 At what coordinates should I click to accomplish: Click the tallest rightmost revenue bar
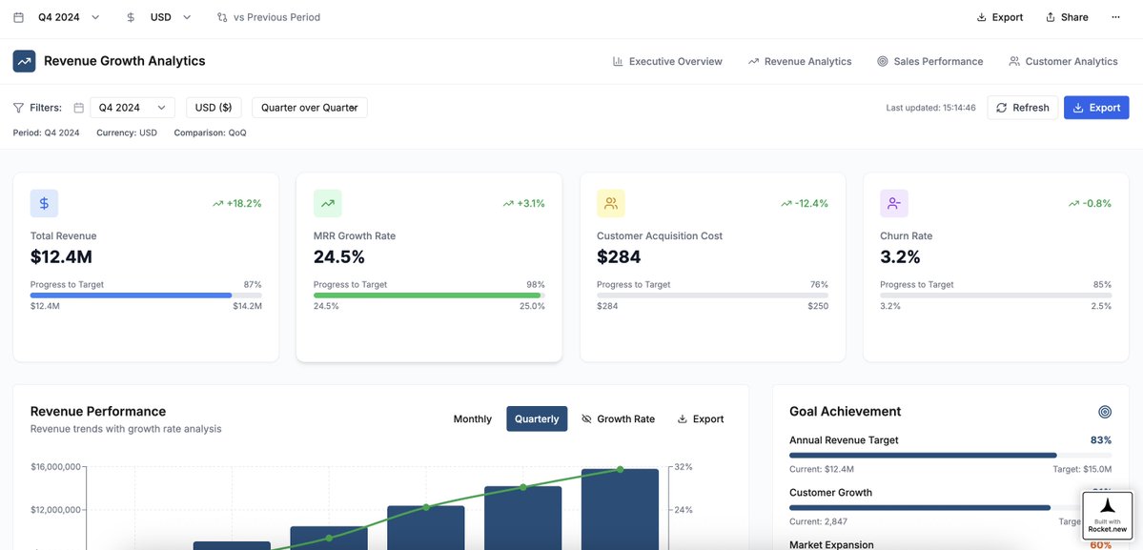click(620, 508)
